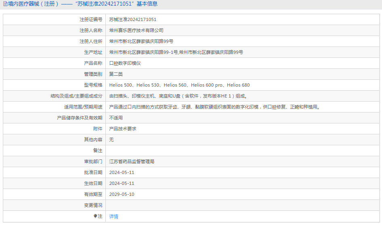Screen dimensions: 382x225
Task: Select model list starting with Helios 500
Action: click(179, 85)
